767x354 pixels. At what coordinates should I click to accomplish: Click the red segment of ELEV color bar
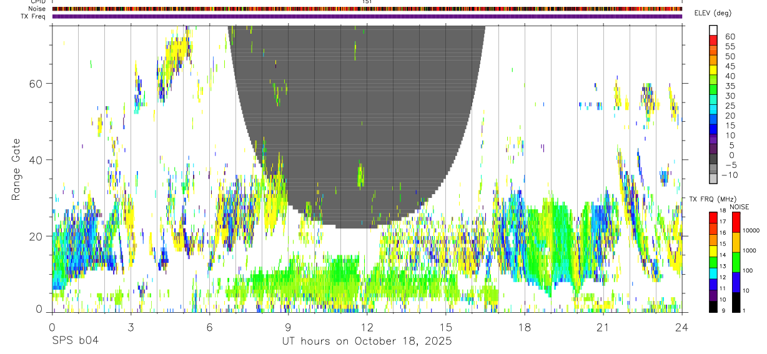[714, 41]
